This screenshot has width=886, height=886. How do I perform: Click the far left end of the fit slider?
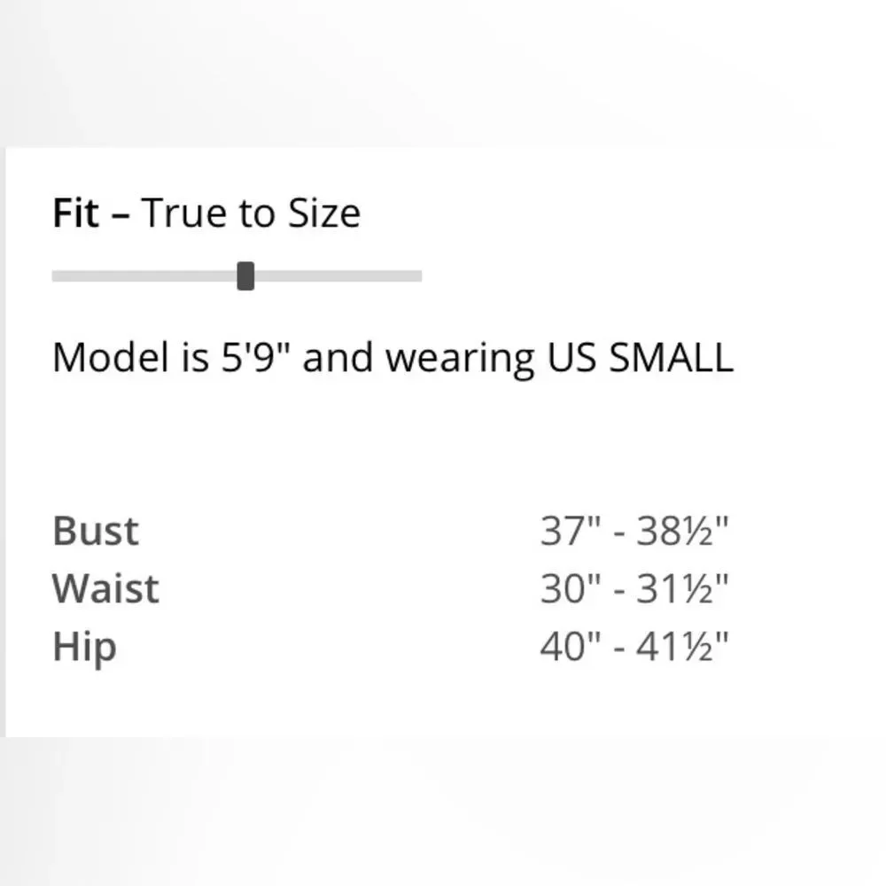56,276
